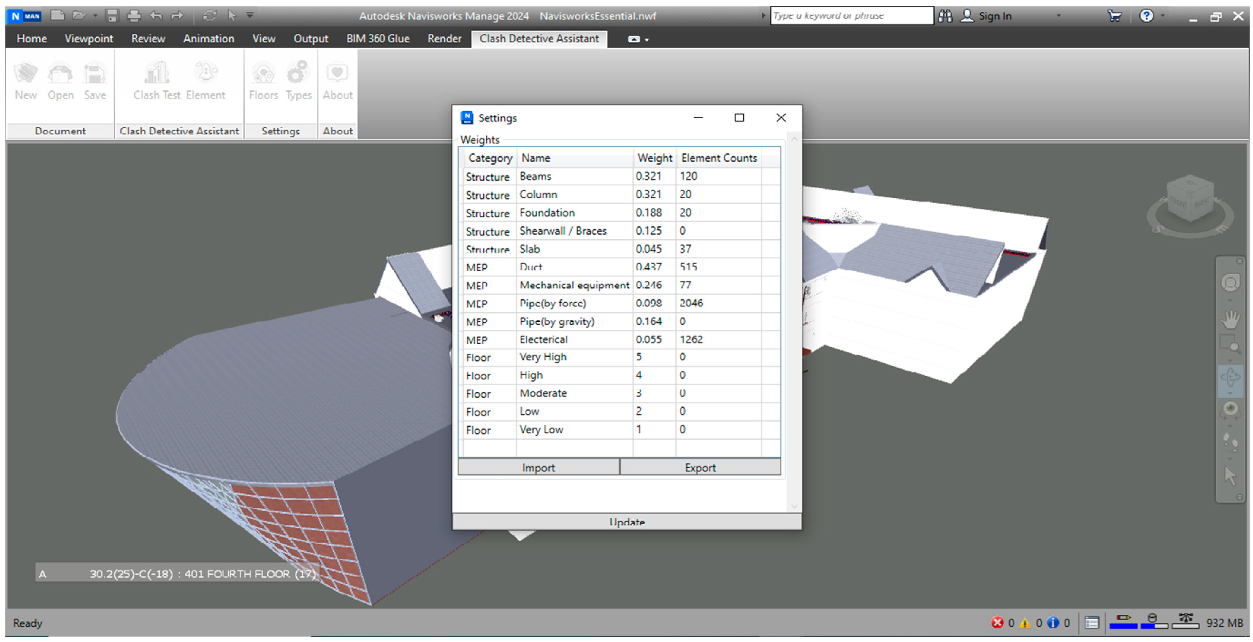Expand the Sign In dropdown arrow
Screen dimensions: 1253x642
1058,16
